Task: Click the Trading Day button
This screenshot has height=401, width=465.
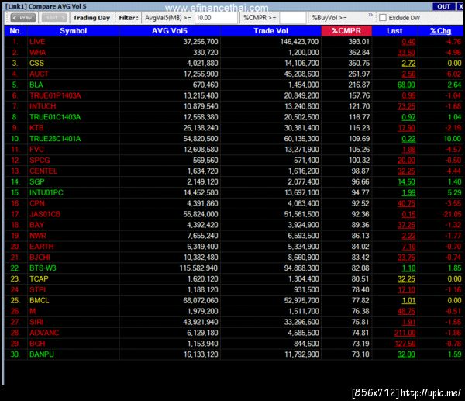Action: (x=91, y=18)
